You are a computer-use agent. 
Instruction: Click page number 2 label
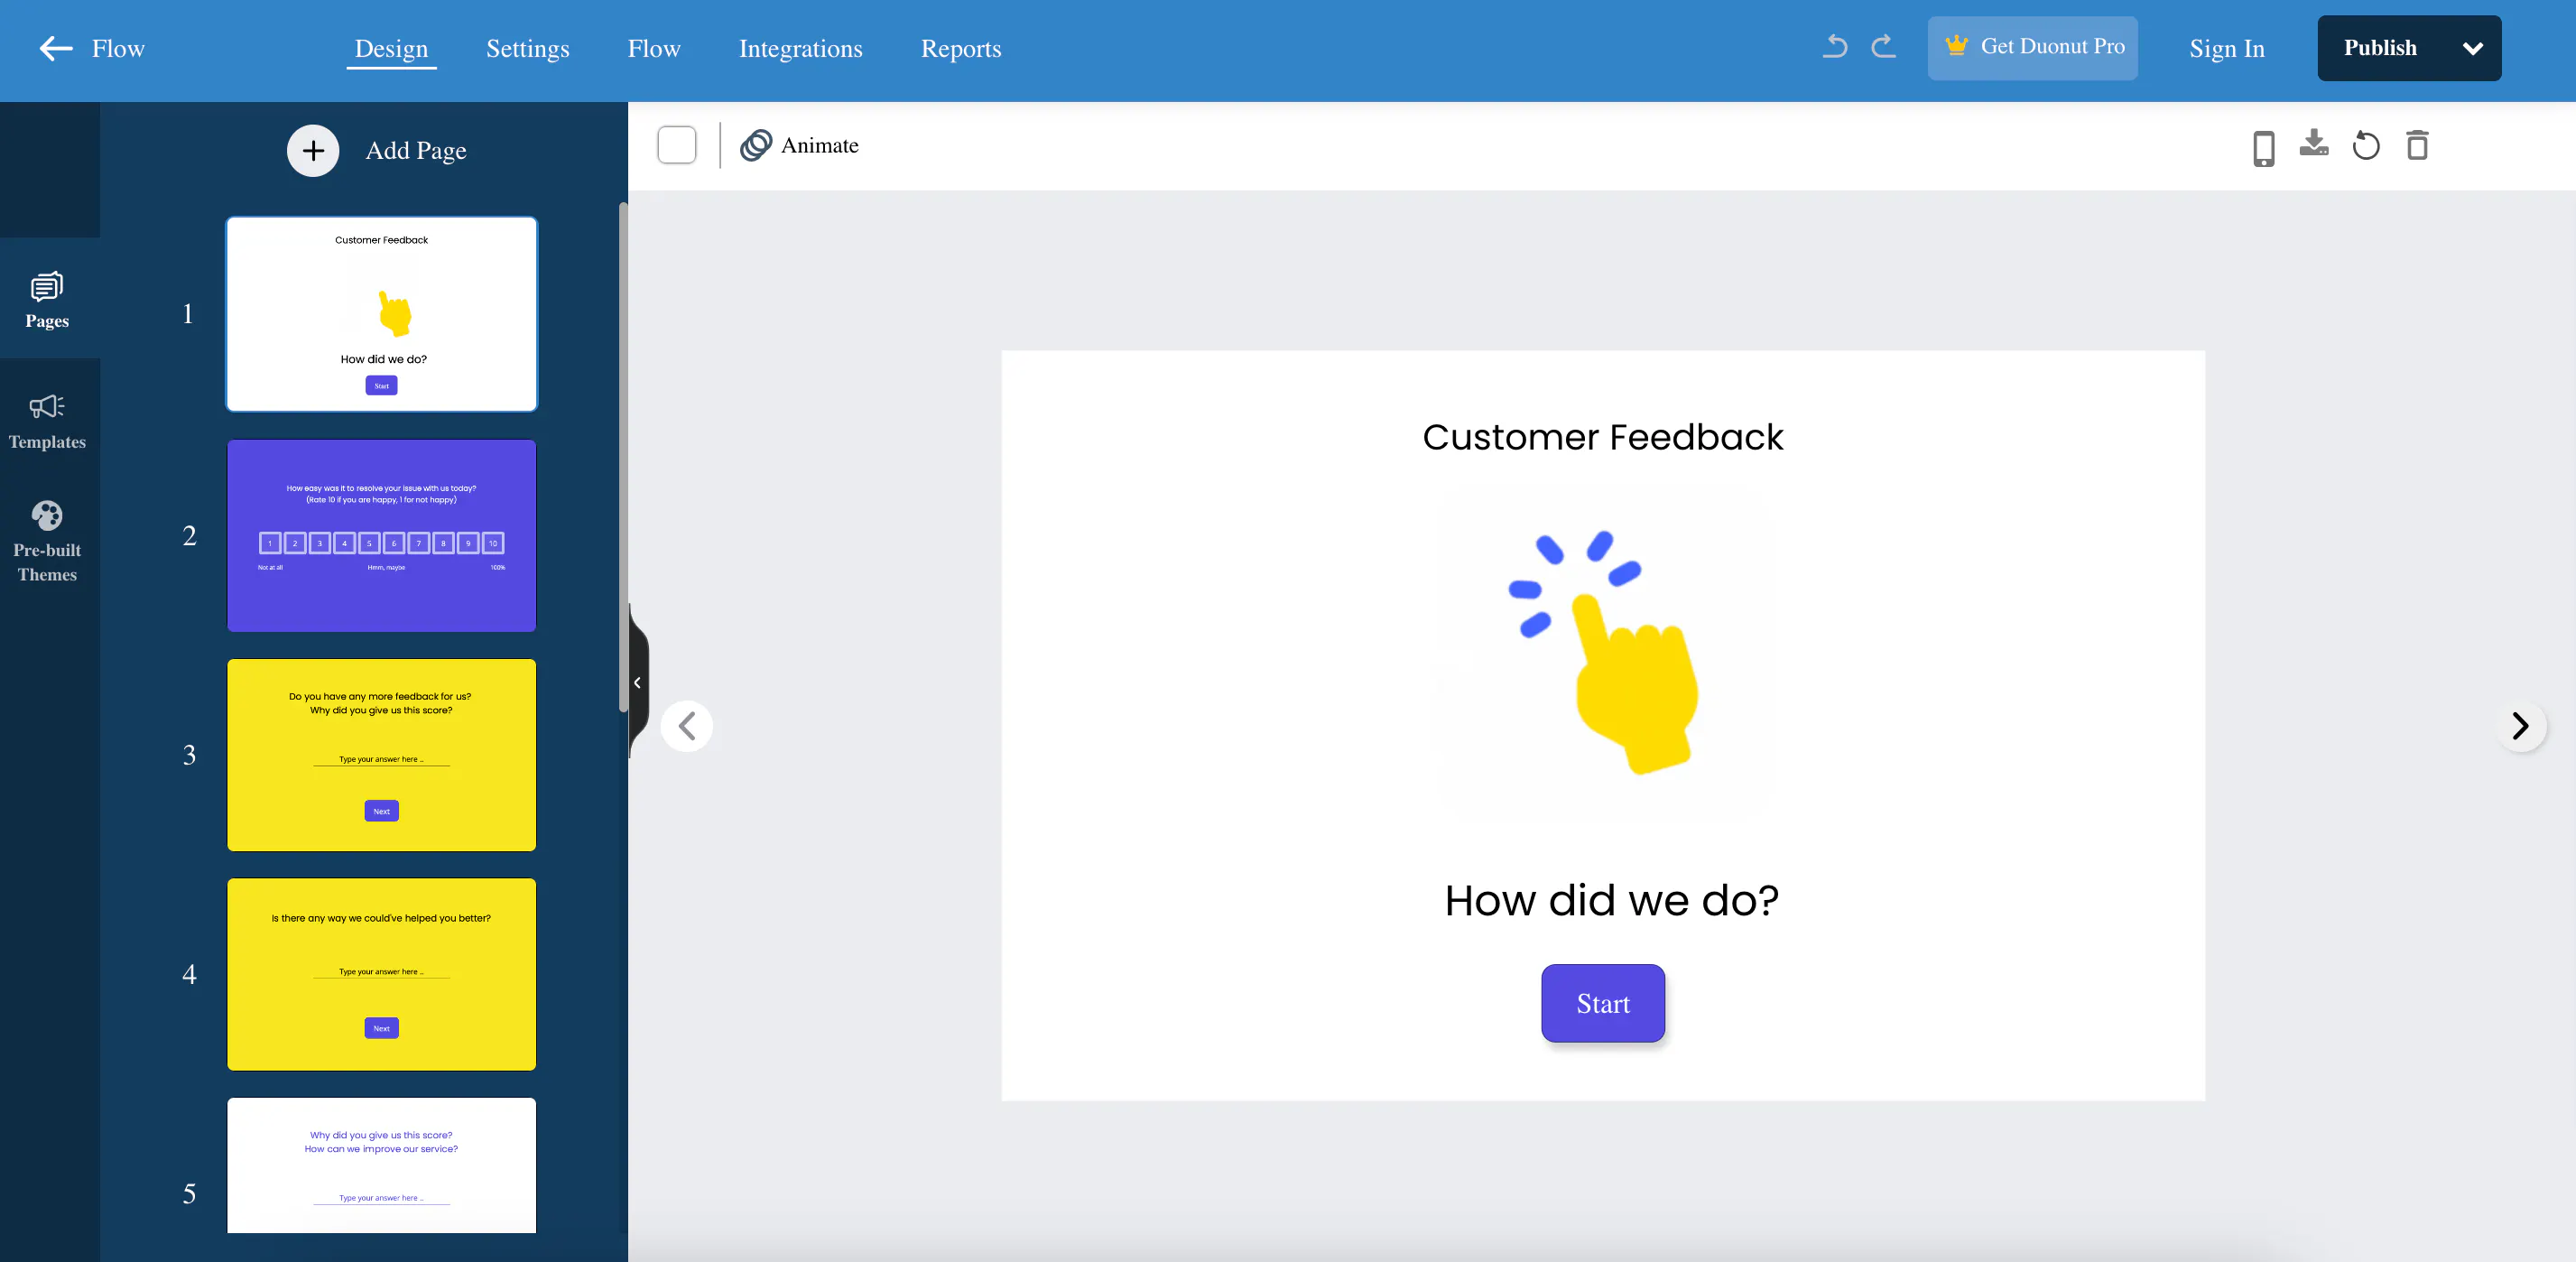(x=189, y=535)
